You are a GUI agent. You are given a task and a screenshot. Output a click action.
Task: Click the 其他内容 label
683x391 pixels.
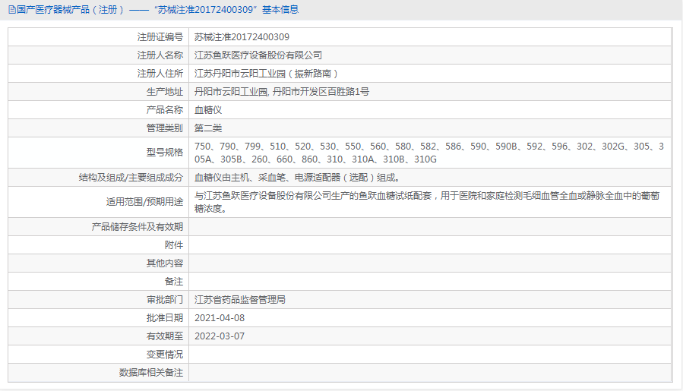[165, 263]
